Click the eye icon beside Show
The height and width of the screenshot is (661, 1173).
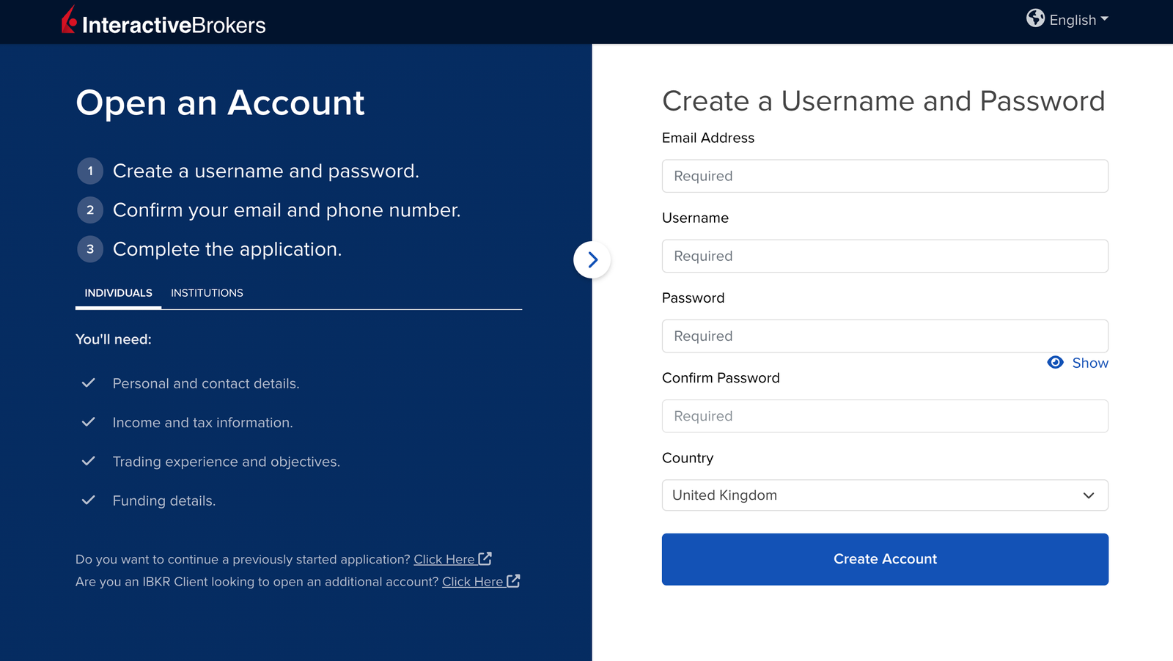(x=1055, y=363)
